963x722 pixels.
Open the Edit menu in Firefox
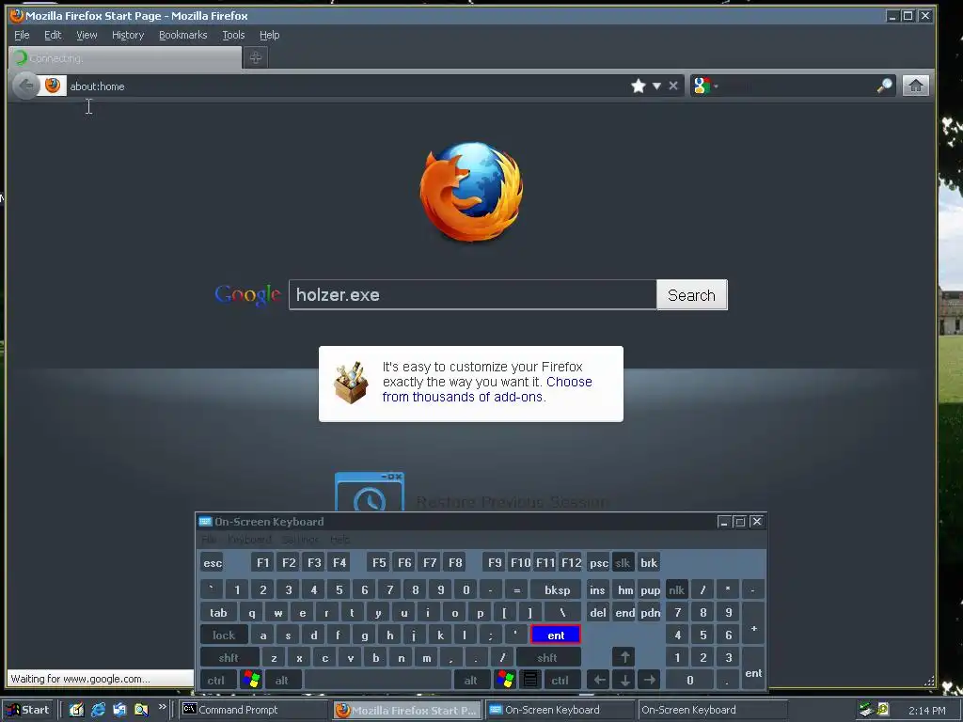(53, 35)
